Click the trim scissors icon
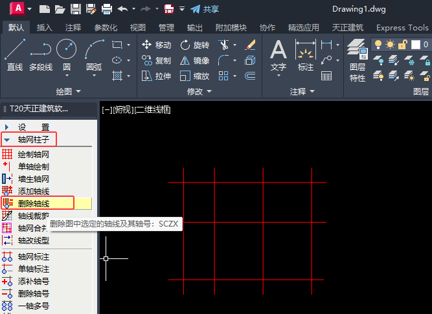 [x=223, y=45]
